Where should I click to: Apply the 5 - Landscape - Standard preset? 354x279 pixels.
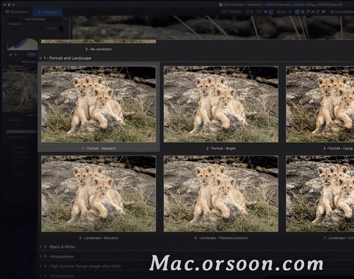pos(98,197)
